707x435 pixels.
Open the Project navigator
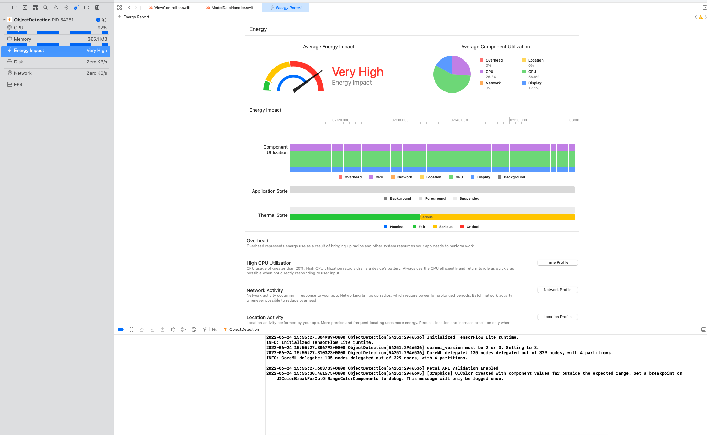pos(14,7)
